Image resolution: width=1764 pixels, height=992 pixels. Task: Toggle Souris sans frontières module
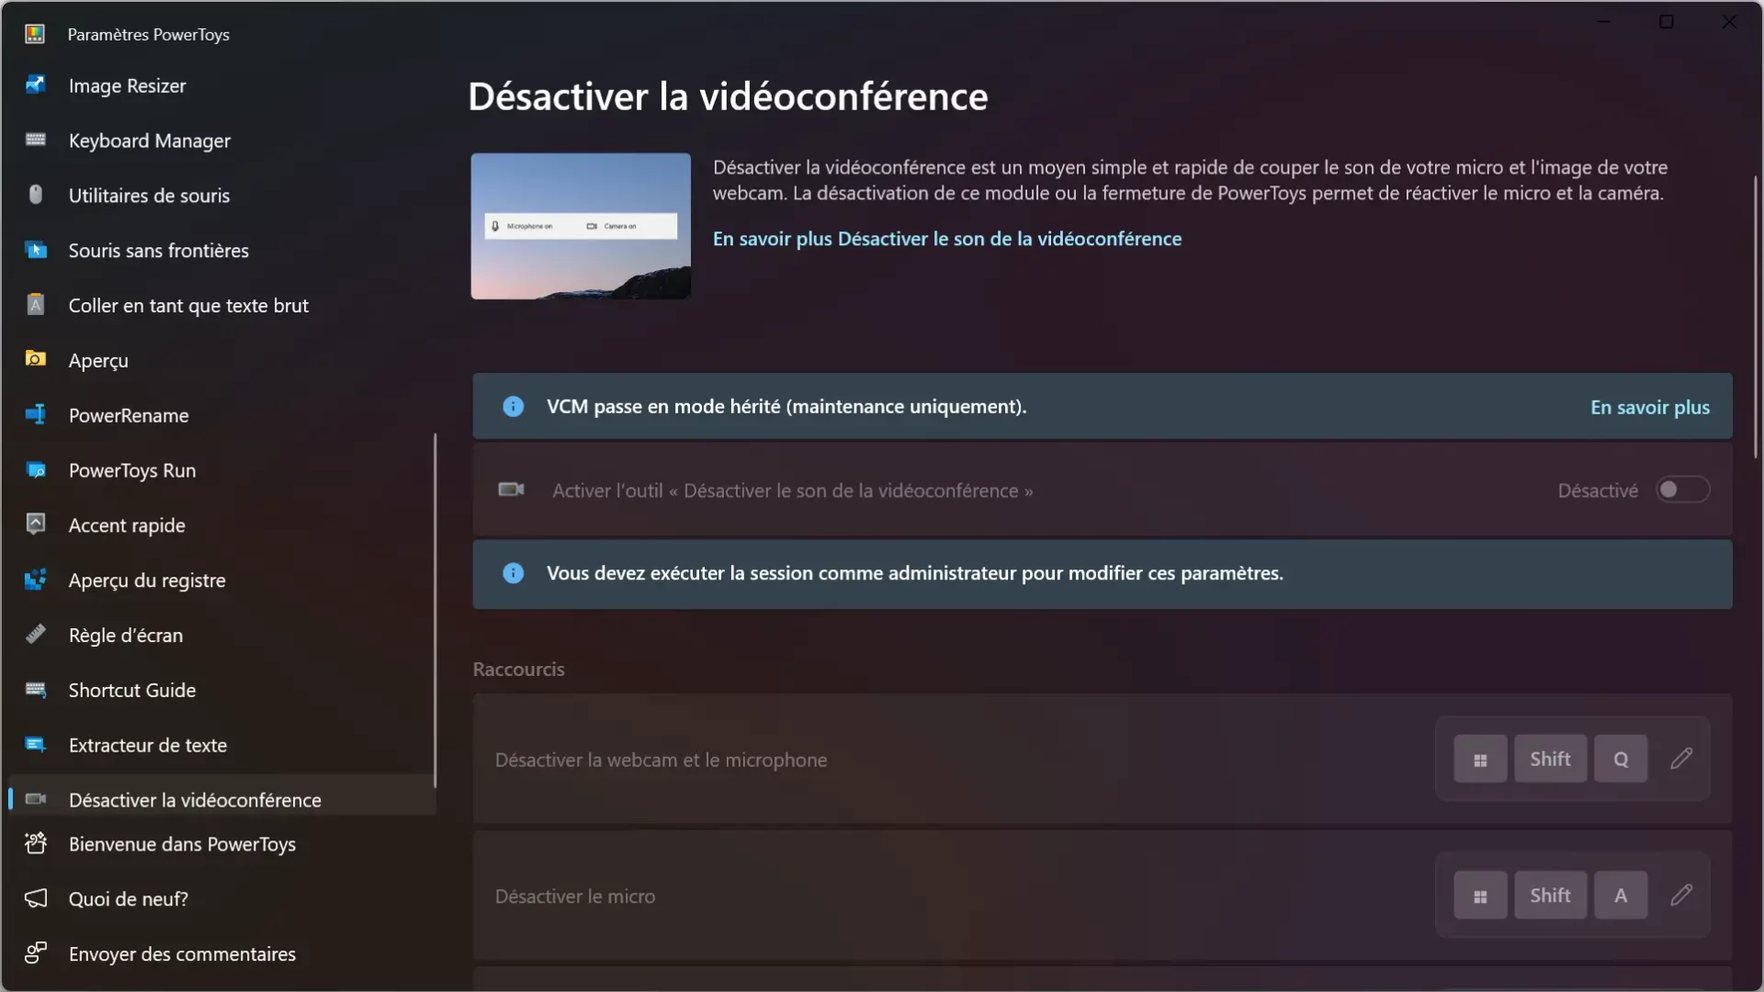click(159, 250)
